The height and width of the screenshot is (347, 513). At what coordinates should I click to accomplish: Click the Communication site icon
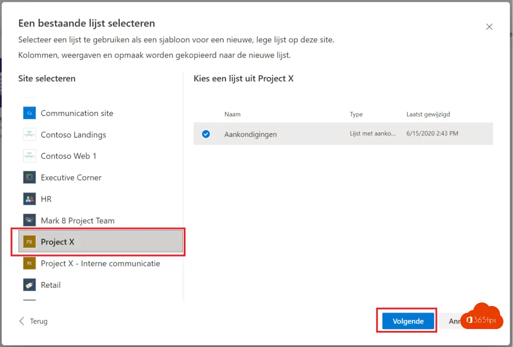[30, 113]
